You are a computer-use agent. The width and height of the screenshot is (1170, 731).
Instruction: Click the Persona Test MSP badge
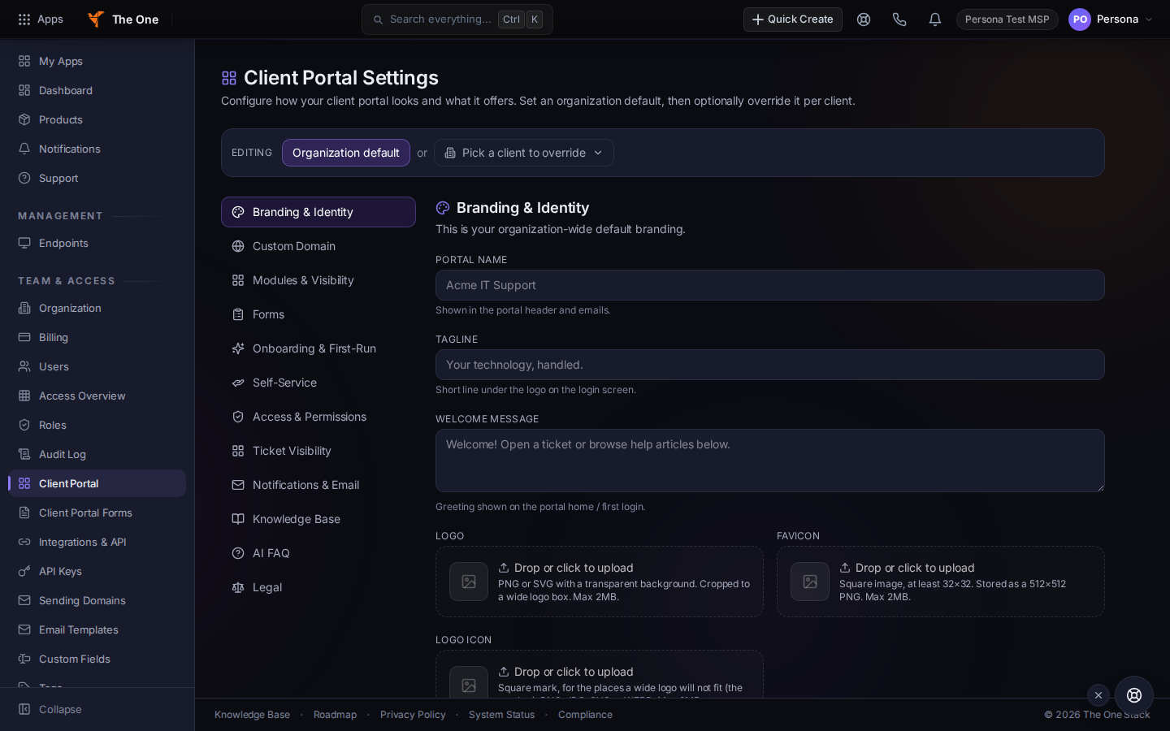1007,19
